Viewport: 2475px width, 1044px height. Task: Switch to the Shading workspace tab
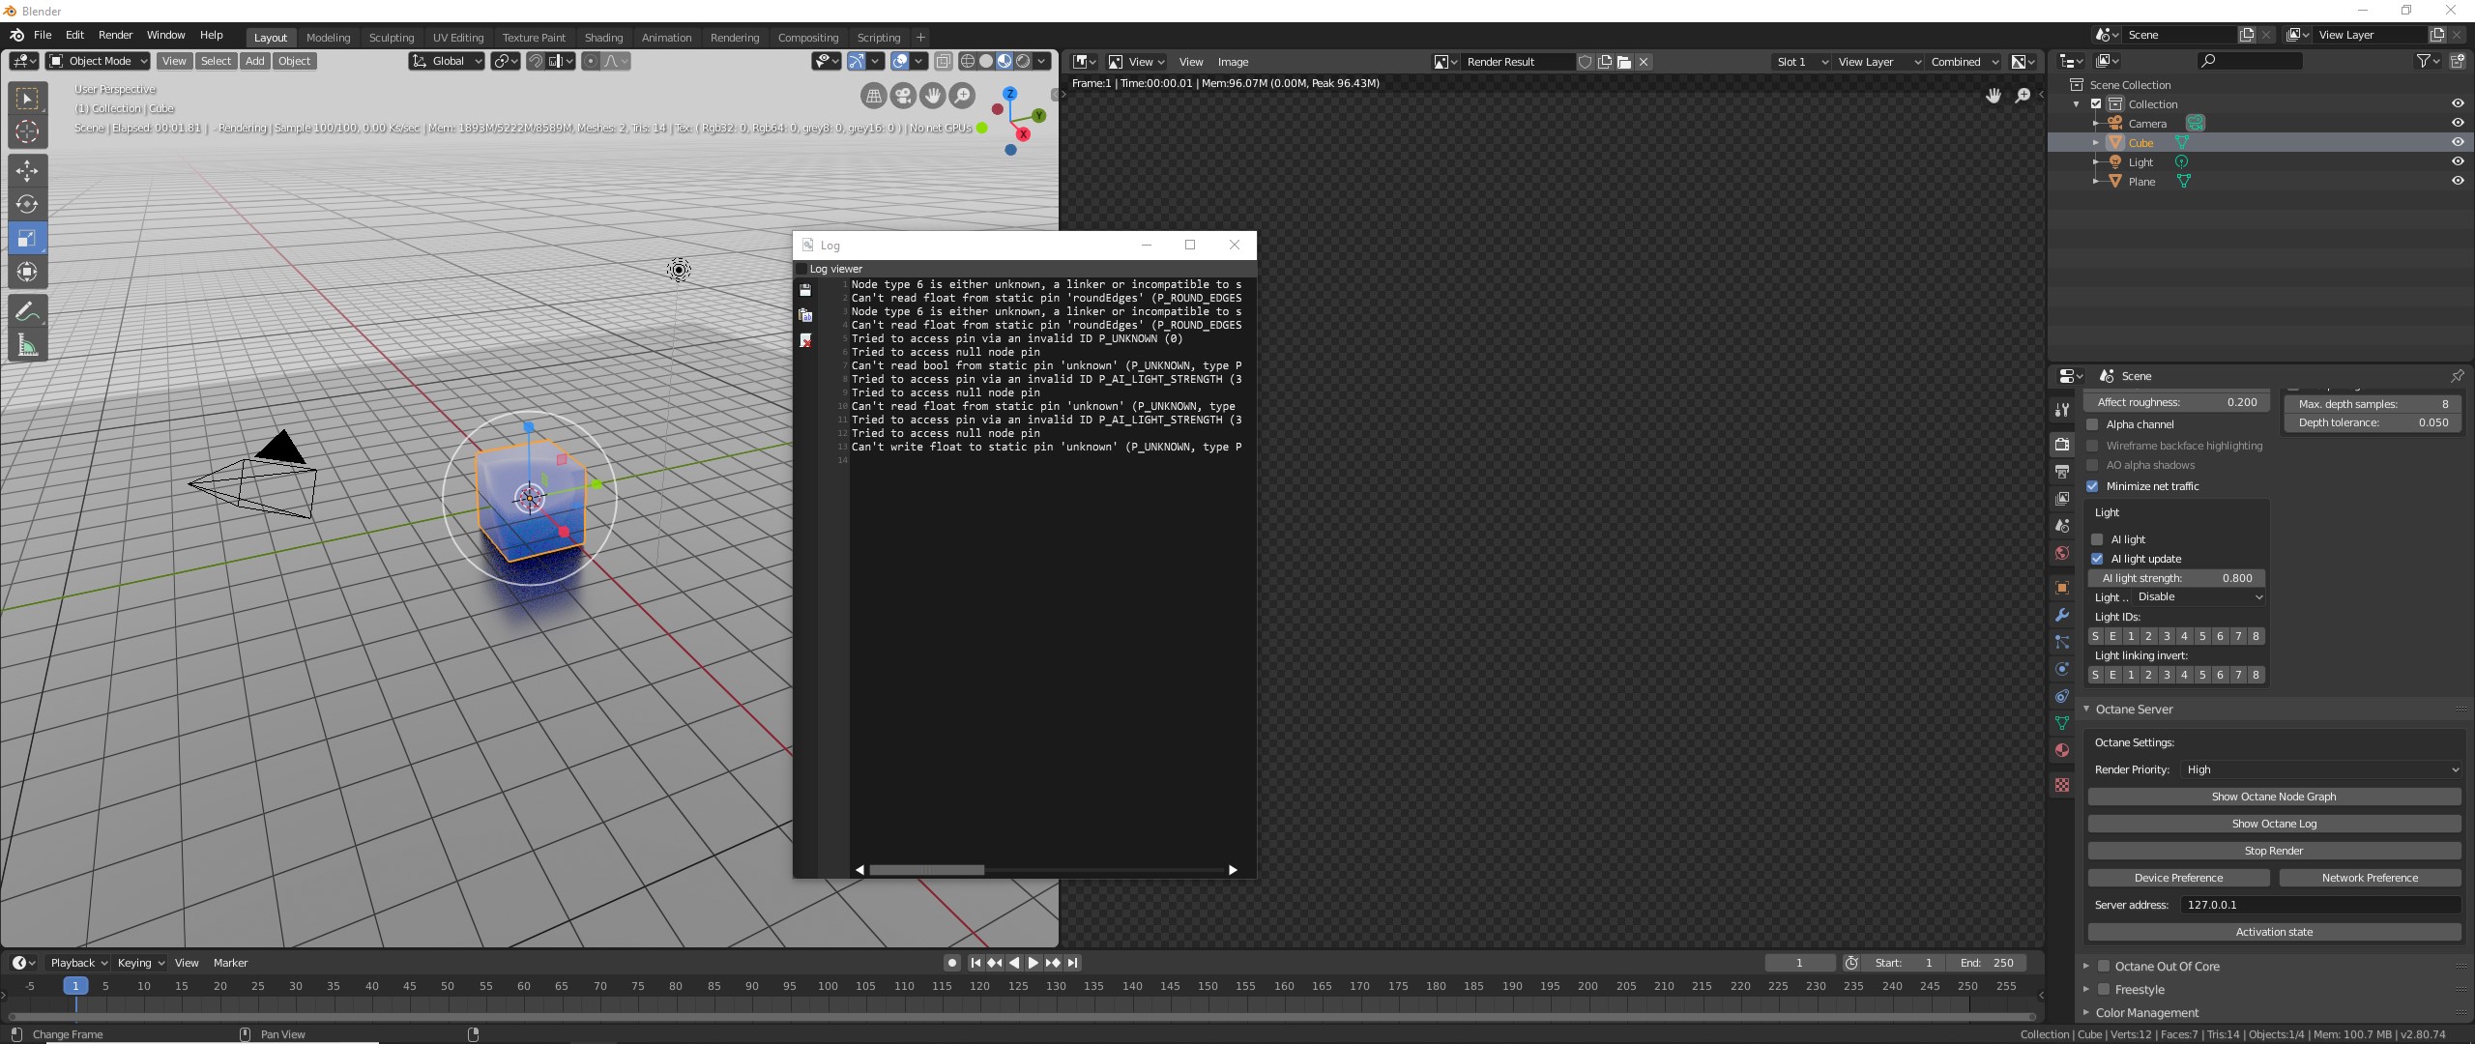[603, 38]
